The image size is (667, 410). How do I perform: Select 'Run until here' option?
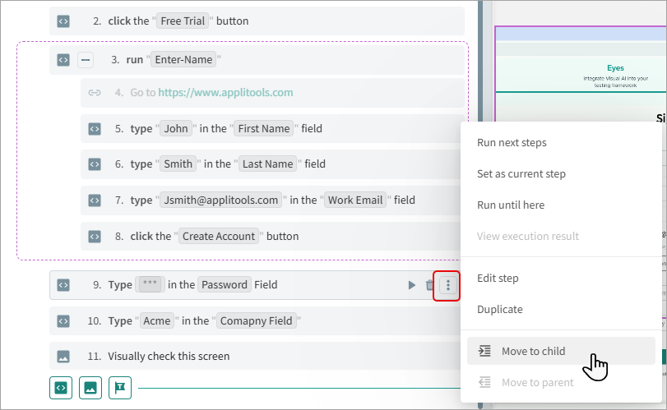point(510,205)
